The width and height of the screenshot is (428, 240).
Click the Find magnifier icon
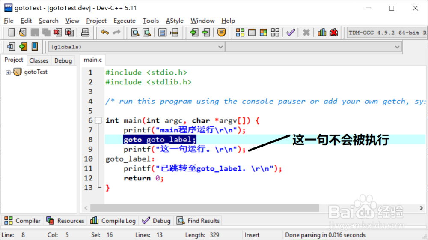(135, 33)
